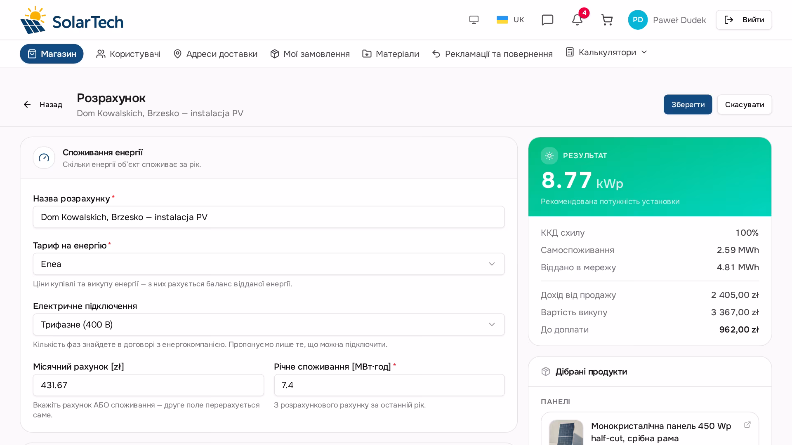Click the map pin icon in Адреси доставки
The image size is (792, 445).
coord(177,54)
